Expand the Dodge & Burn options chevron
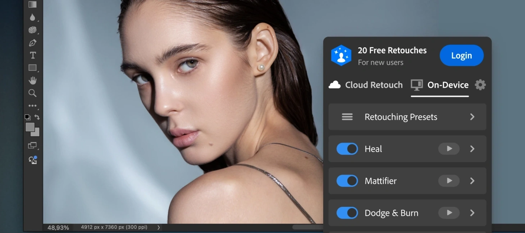 pos(472,213)
